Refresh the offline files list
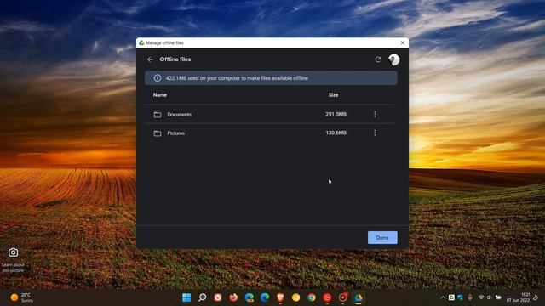The height and width of the screenshot is (306, 545). point(378,59)
